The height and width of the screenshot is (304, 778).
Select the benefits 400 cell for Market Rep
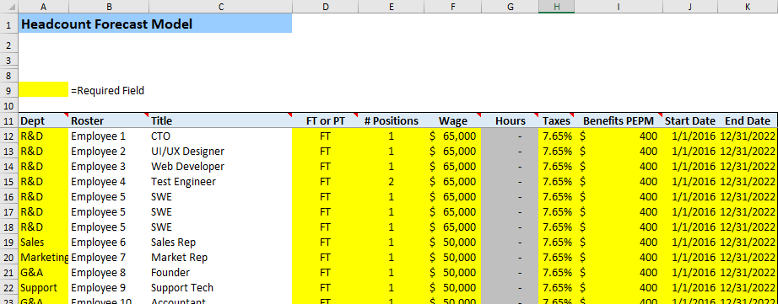tap(619, 258)
